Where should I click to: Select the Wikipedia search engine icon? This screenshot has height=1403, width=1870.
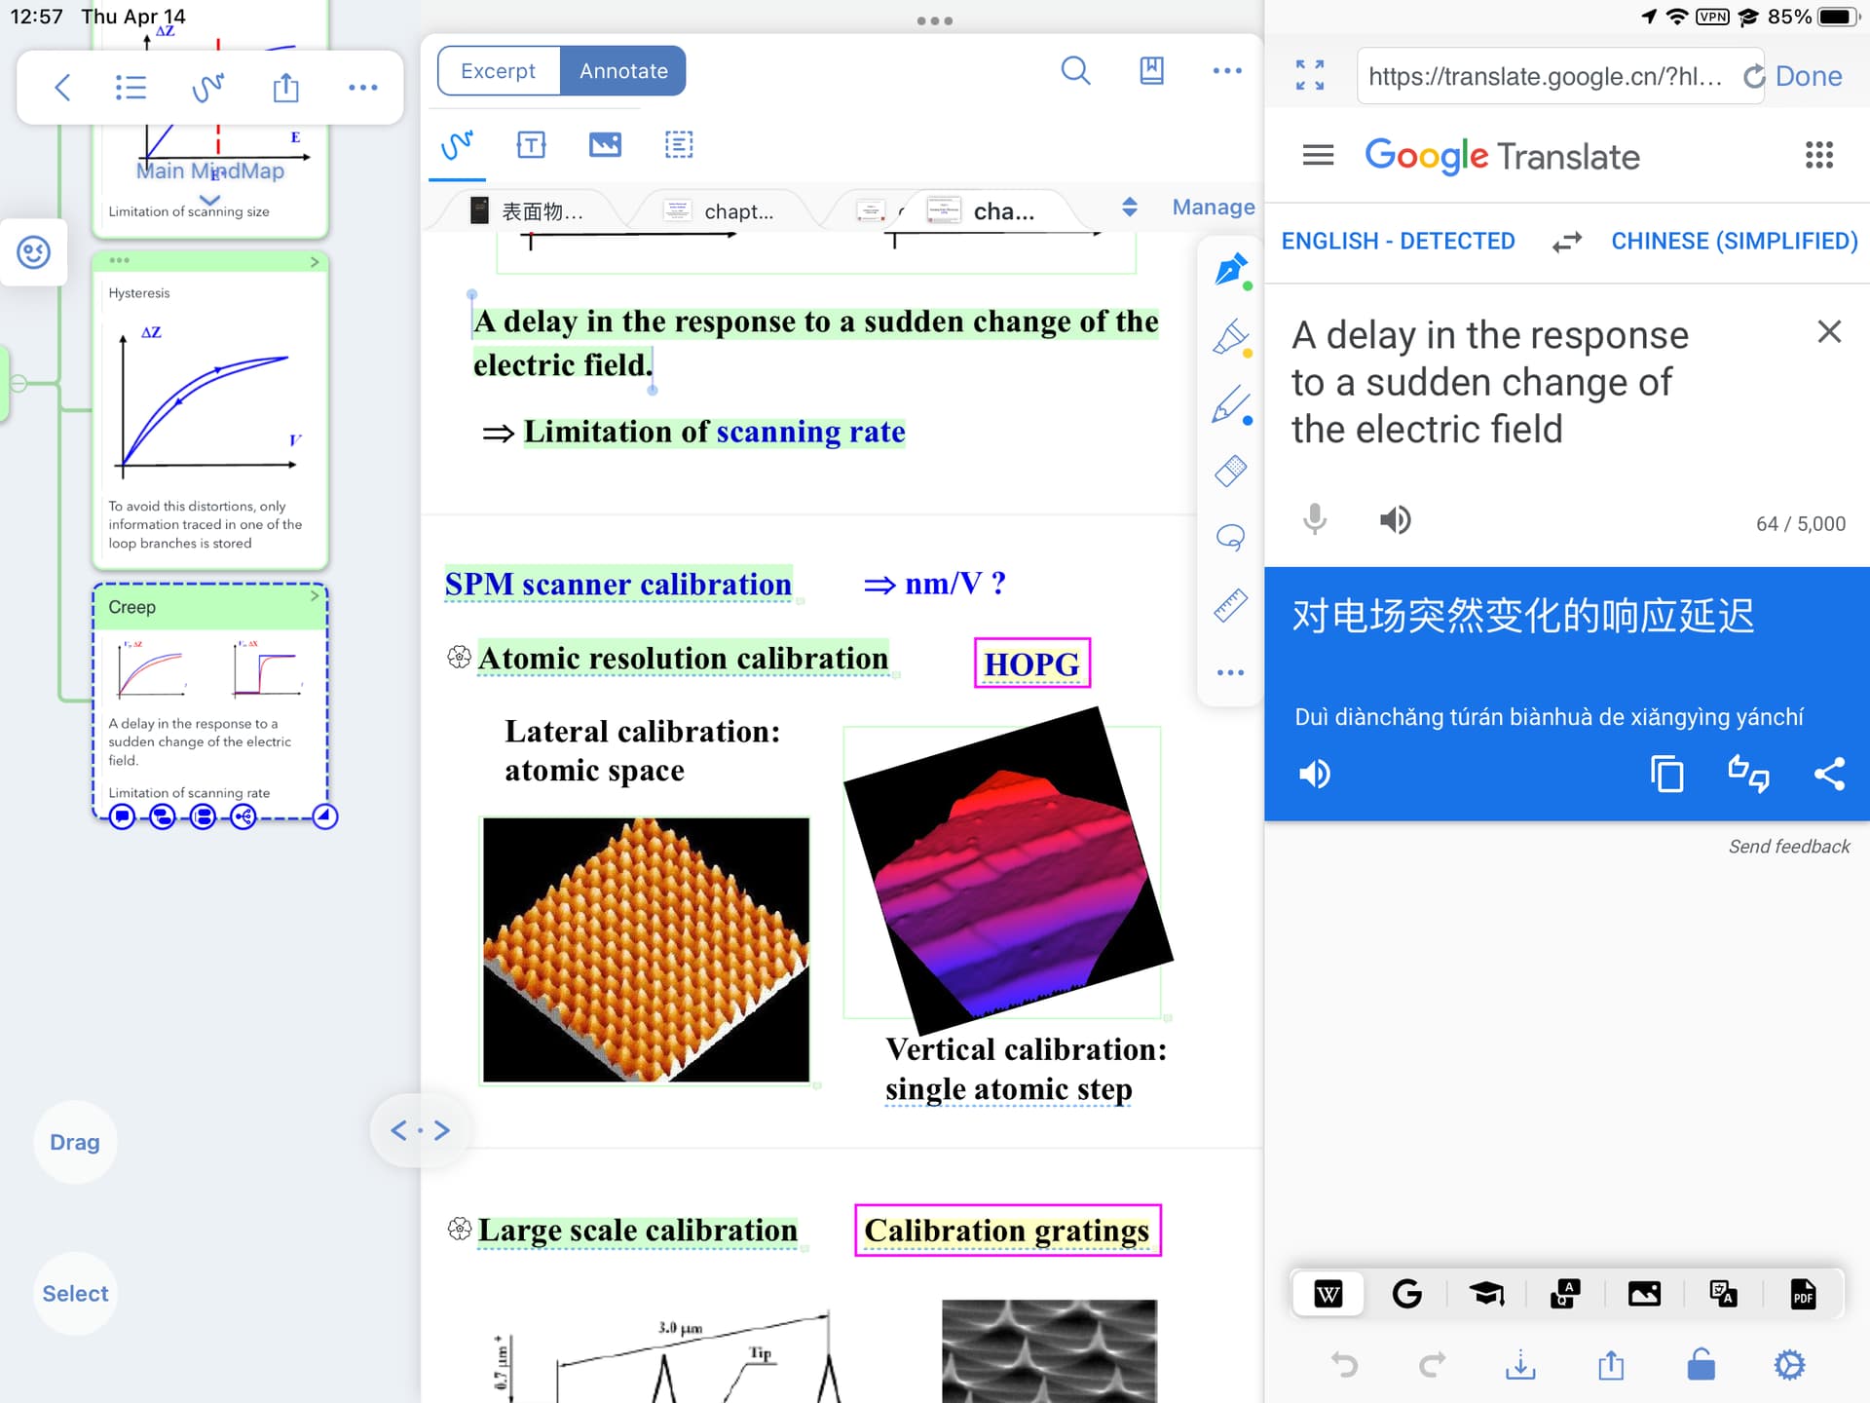pos(1328,1294)
